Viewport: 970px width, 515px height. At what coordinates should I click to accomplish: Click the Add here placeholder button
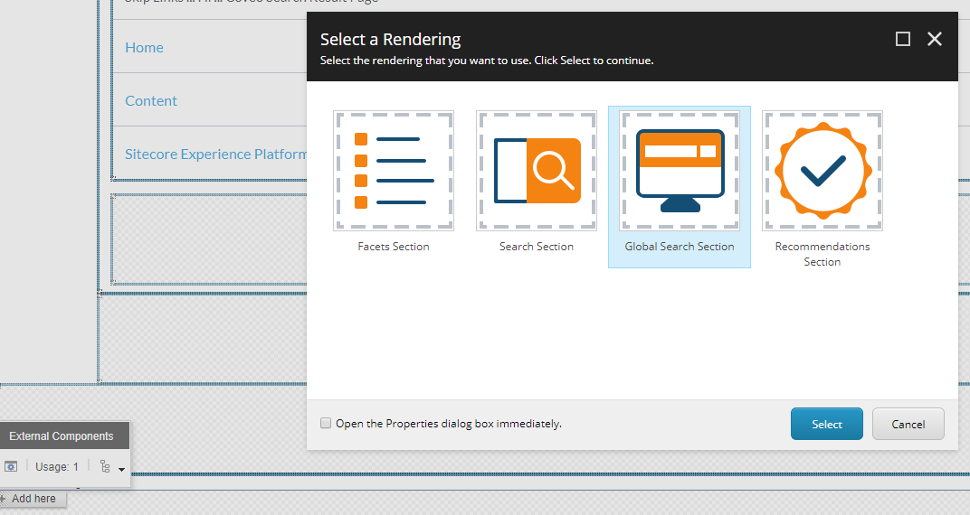(x=33, y=499)
